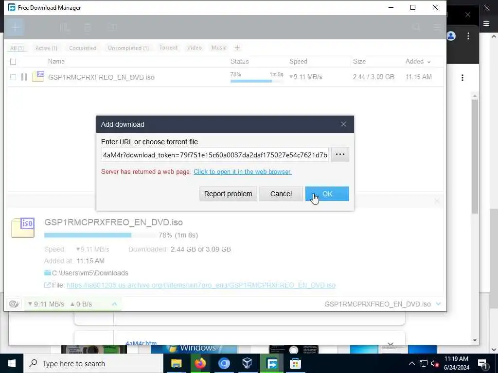Open the notification center icon

click(482, 364)
